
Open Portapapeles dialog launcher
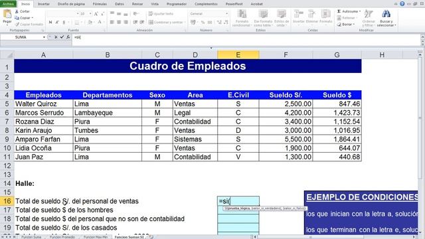coord(42,31)
